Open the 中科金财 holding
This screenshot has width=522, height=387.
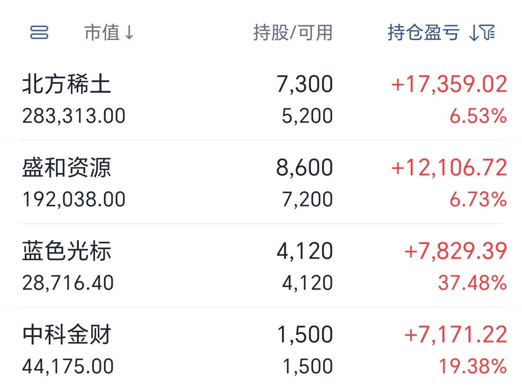pyautogui.click(x=261, y=348)
